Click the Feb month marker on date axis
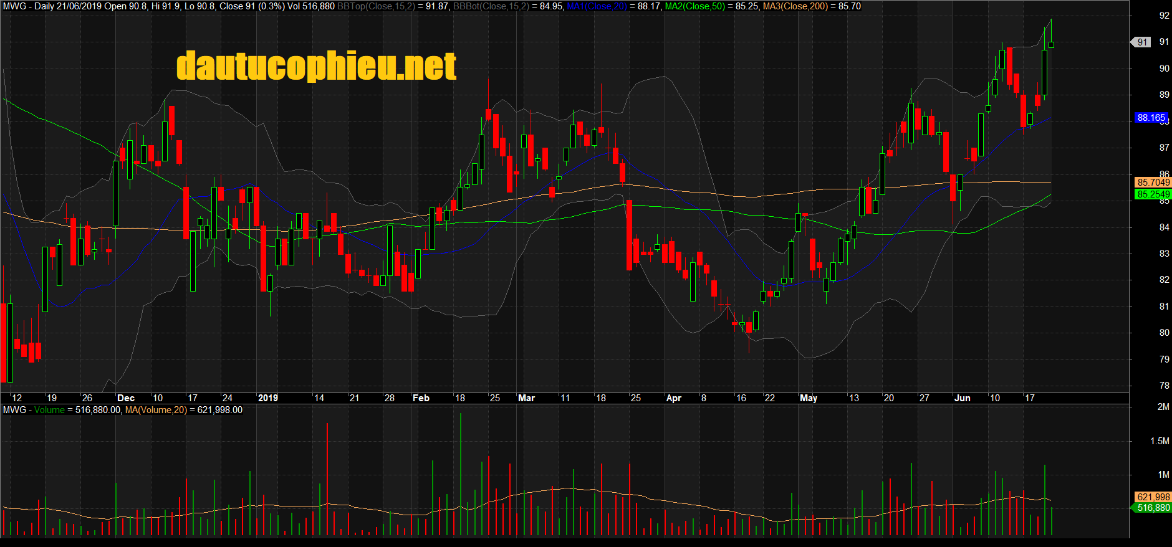 click(x=421, y=398)
